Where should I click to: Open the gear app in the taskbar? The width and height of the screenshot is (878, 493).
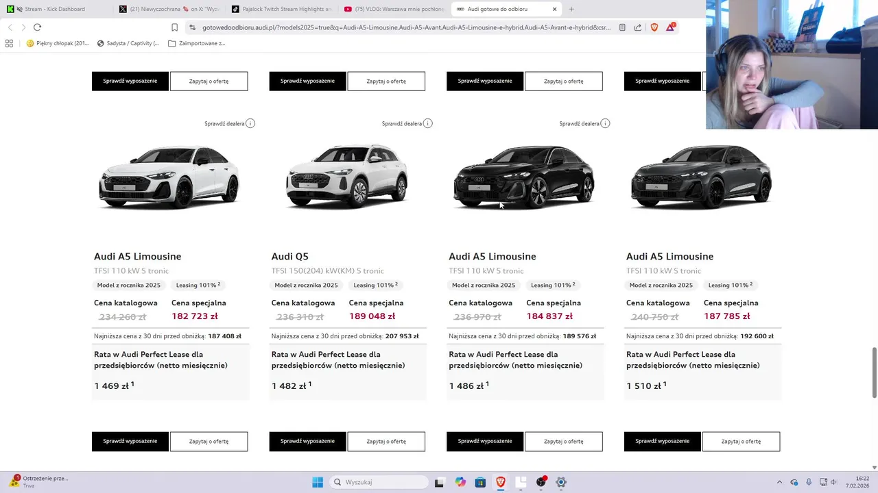point(561,482)
